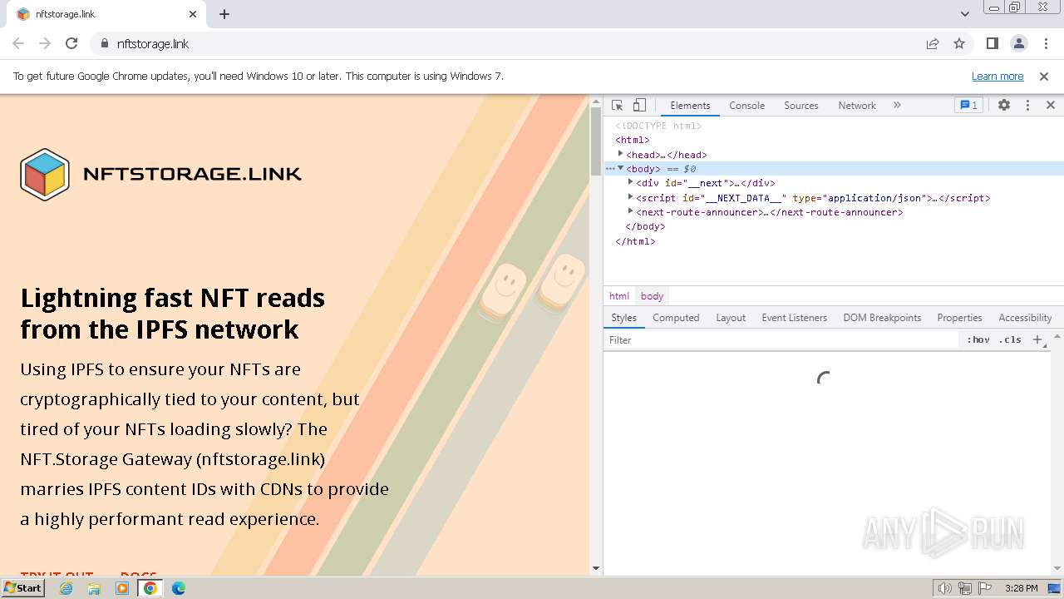Open the Layout tab
The image size is (1064, 599).
coord(731,318)
